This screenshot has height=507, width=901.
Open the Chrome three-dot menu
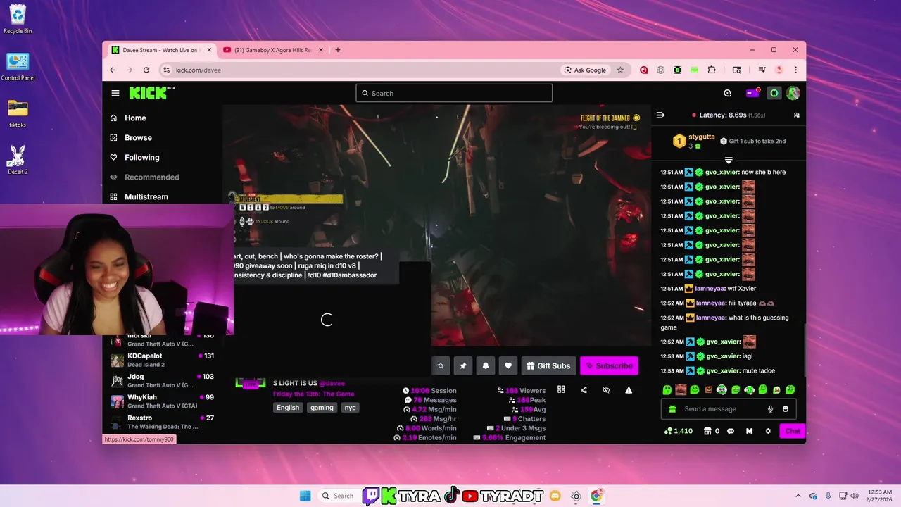click(795, 70)
